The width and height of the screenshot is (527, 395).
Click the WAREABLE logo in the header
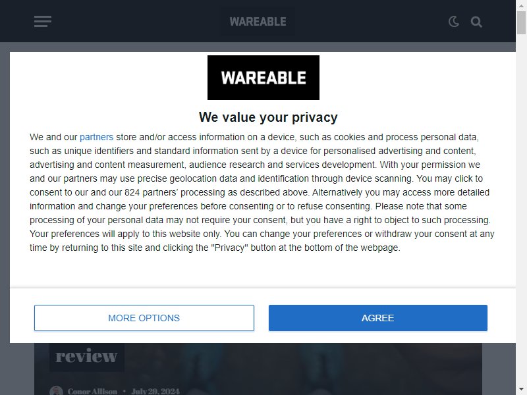click(258, 22)
